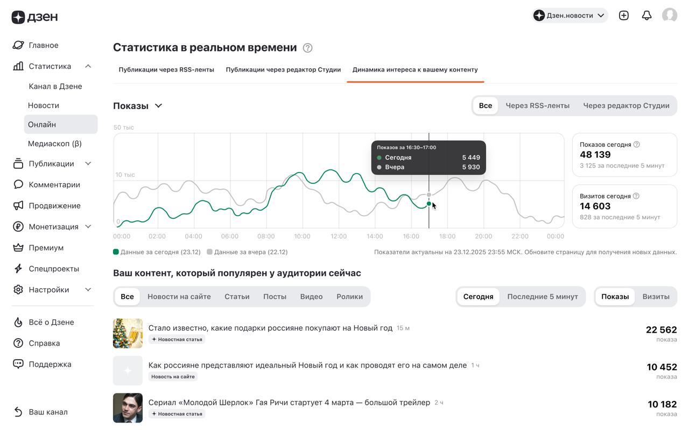
Task: Switch to the Публикации через редактор Студии tab
Action: pyautogui.click(x=283, y=69)
